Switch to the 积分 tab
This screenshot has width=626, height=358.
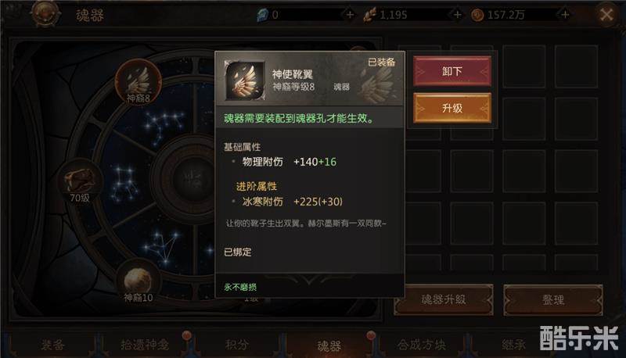(x=237, y=345)
